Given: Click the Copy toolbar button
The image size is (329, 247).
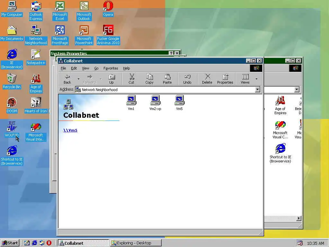Looking at the screenshot, I should [x=149, y=79].
